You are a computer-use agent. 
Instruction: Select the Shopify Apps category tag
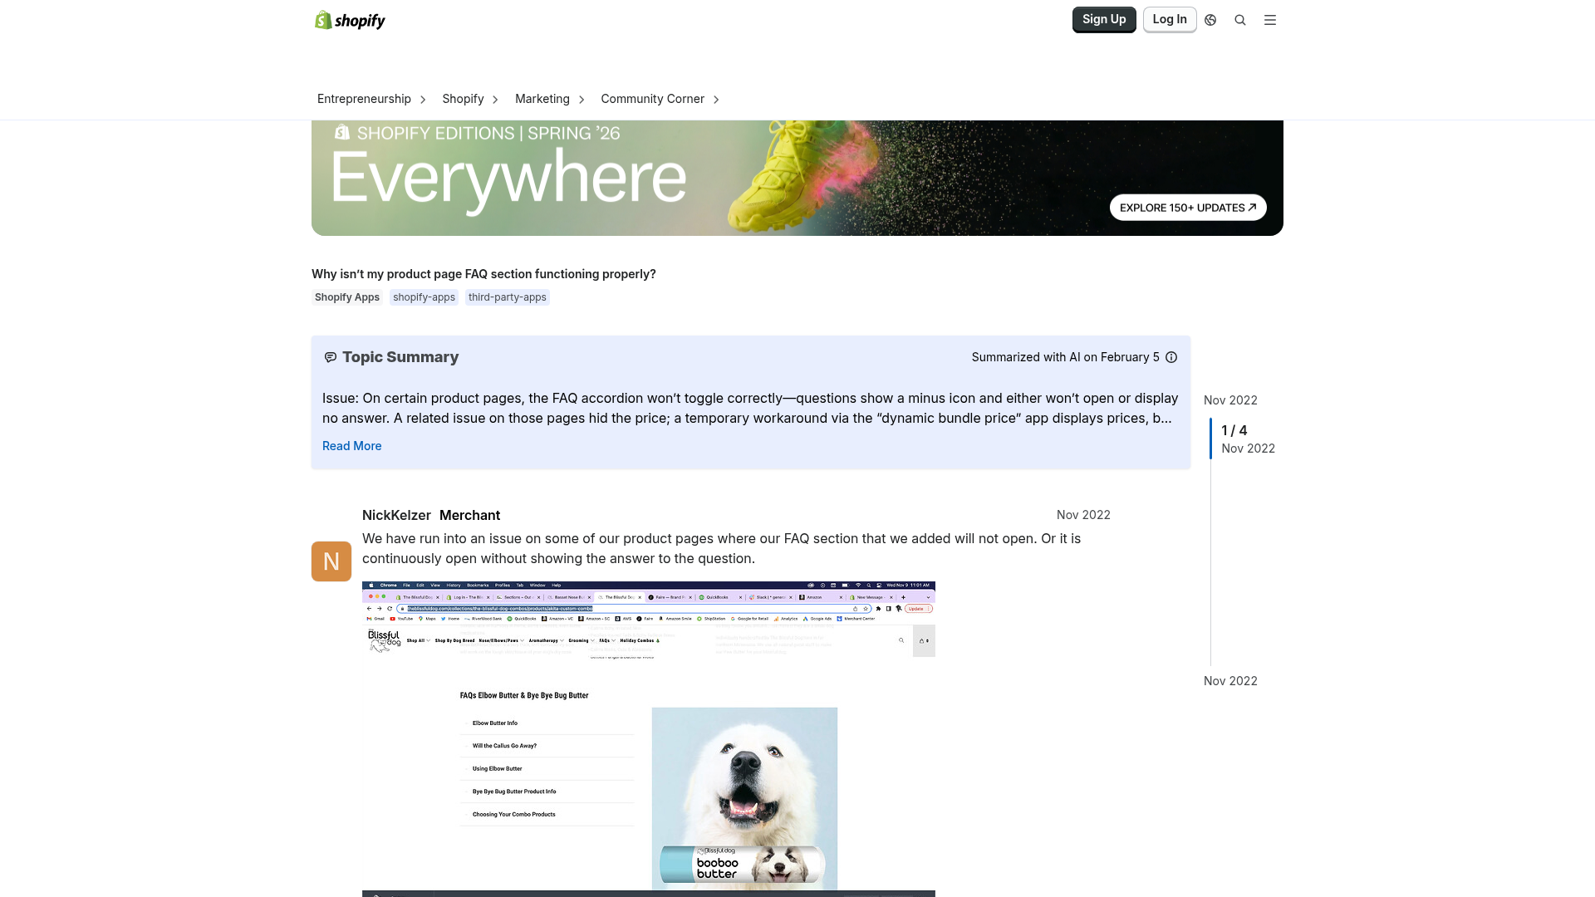point(347,297)
